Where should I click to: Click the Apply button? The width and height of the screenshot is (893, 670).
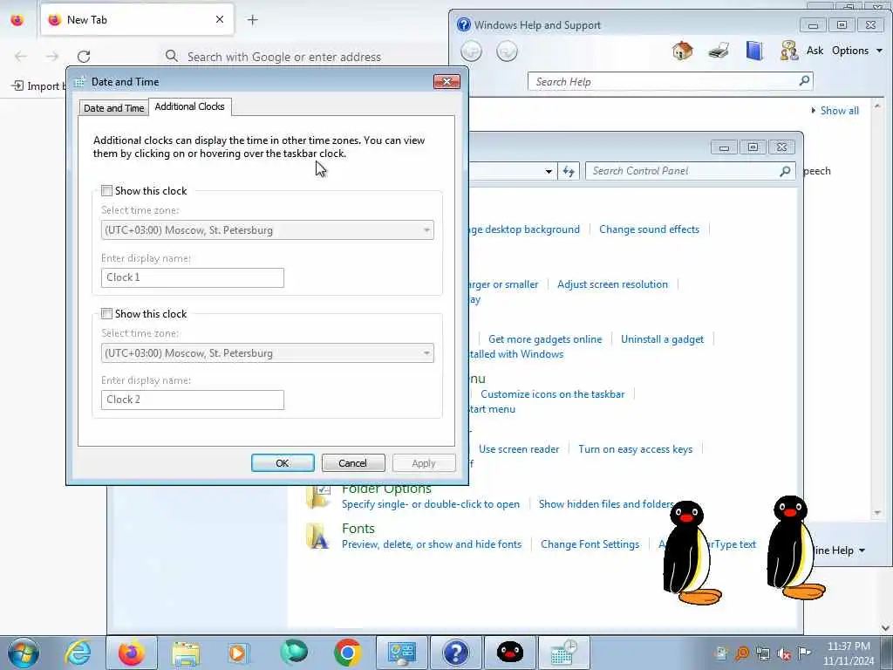coord(424,463)
